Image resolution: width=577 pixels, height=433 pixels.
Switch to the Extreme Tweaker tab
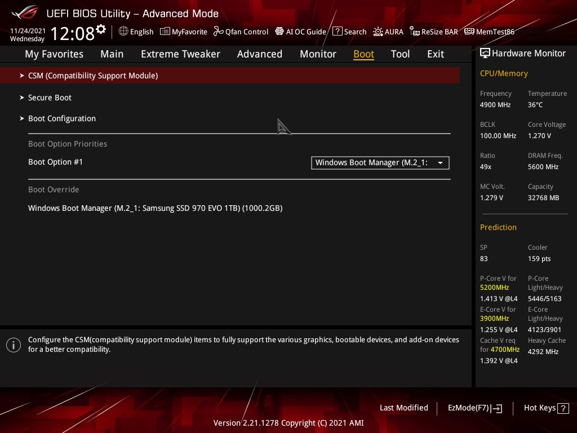point(180,54)
